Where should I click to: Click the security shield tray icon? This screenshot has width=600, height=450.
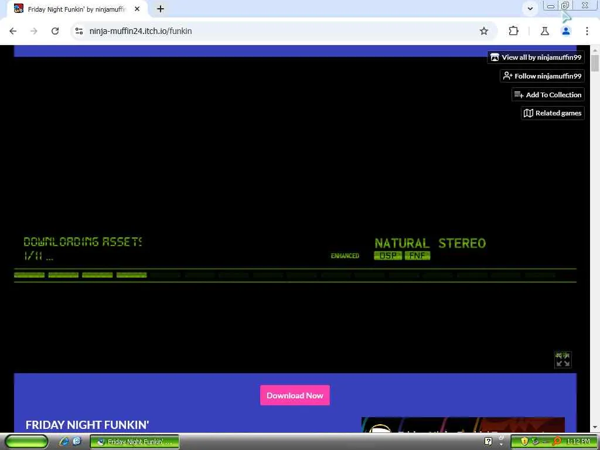point(524,442)
